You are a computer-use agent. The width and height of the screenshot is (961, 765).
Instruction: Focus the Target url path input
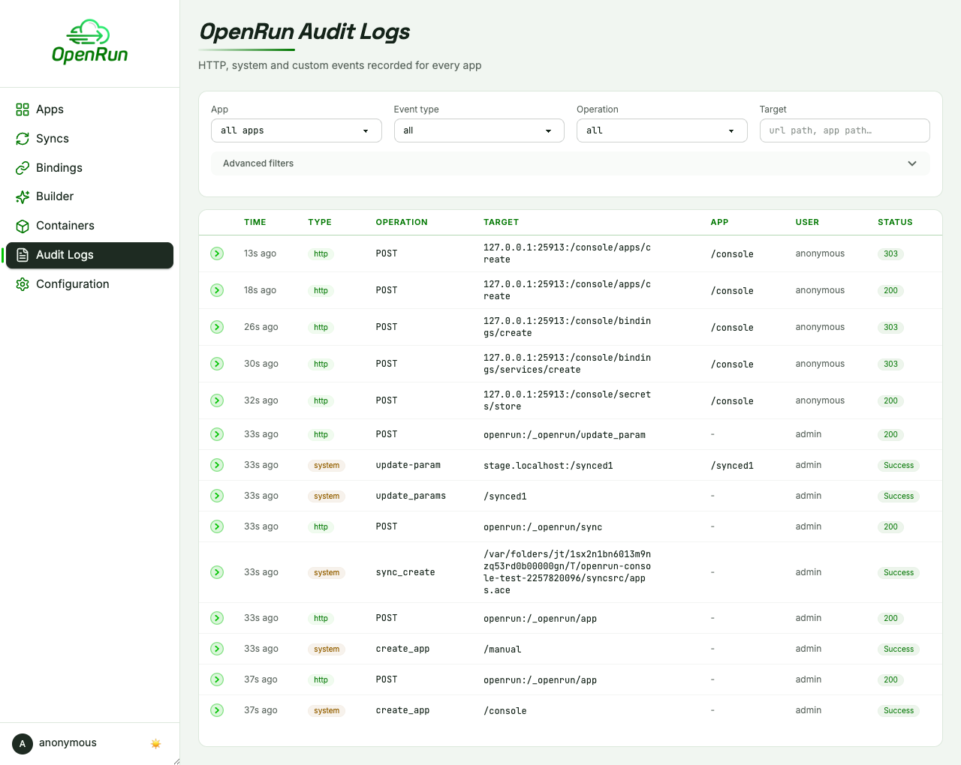pos(845,130)
